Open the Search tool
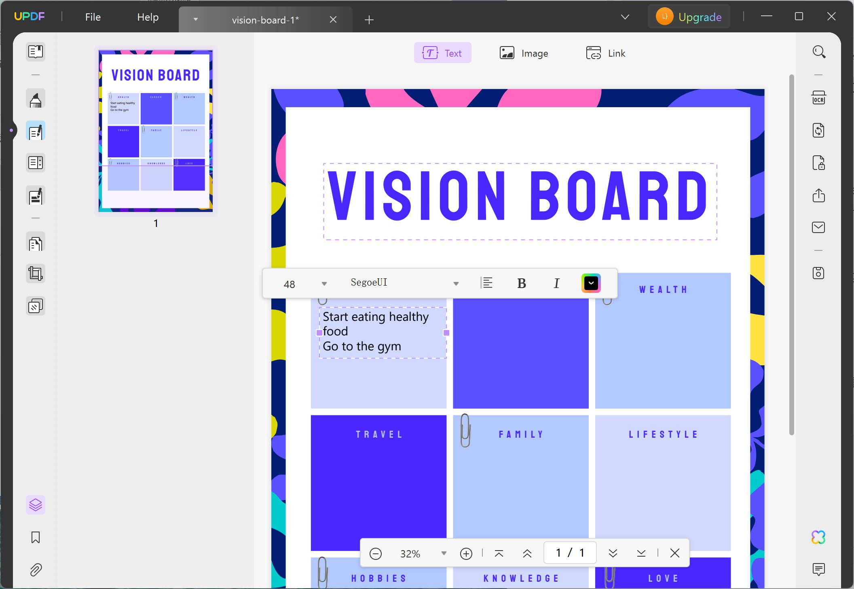This screenshot has width=854, height=589. (819, 52)
